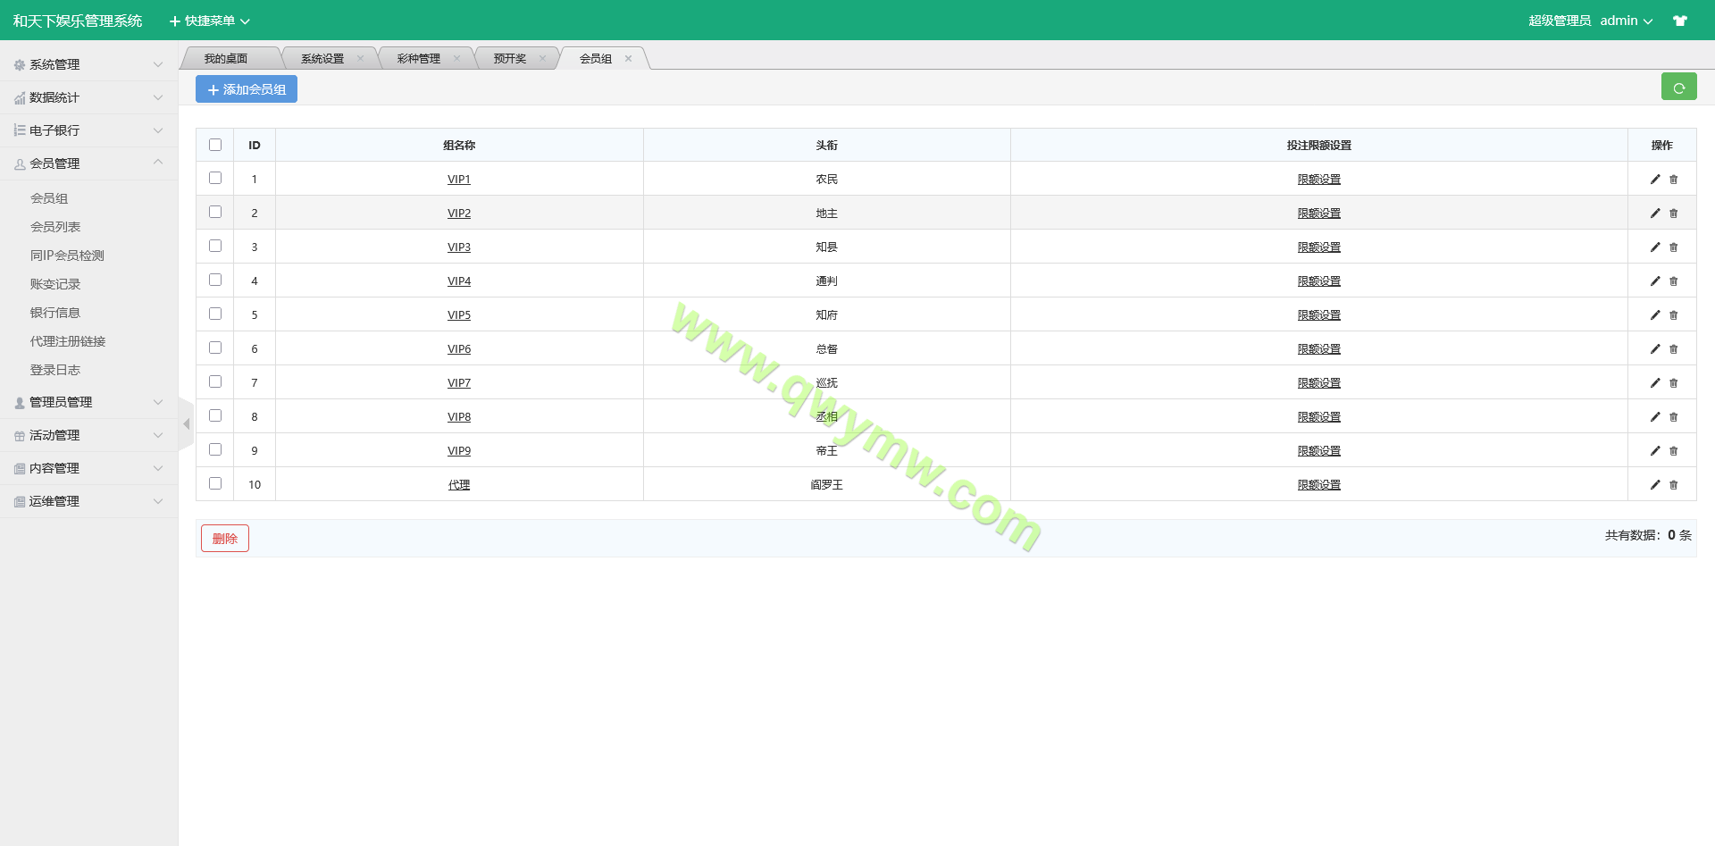Click the edit pencil icon for VIP5
The width and height of the screenshot is (1715, 846).
pyautogui.click(x=1654, y=315)
